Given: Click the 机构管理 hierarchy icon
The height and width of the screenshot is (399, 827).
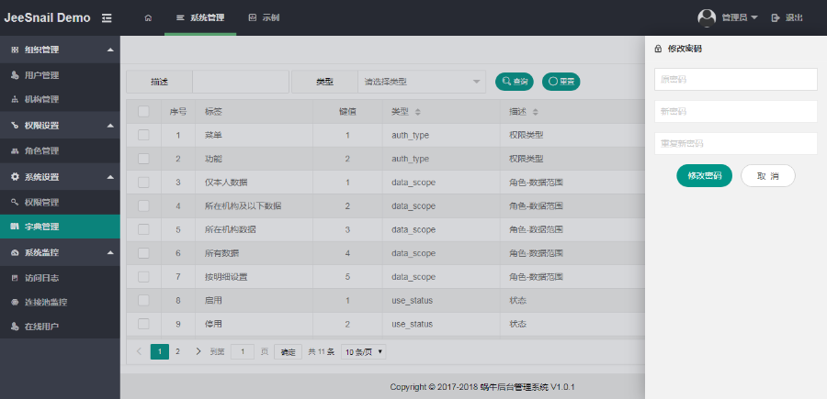Looking at the screenshot, I should (x=15, y=99).
